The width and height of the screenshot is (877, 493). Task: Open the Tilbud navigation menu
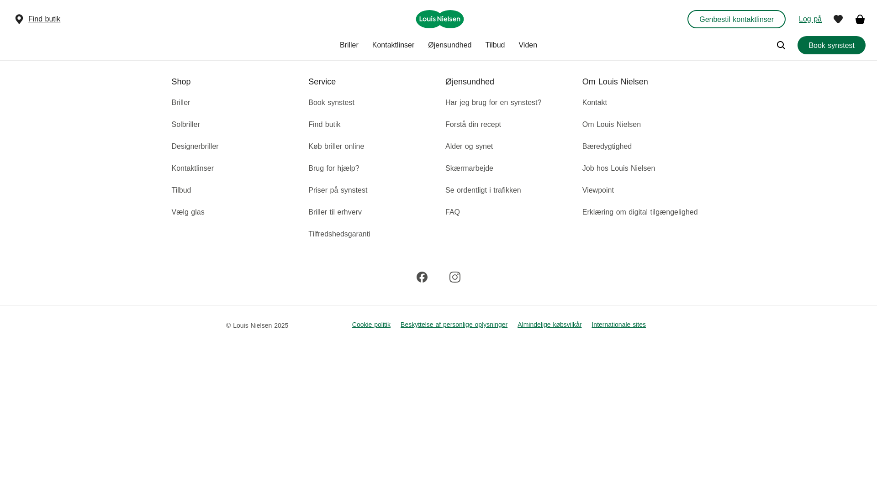pos(495,45)
